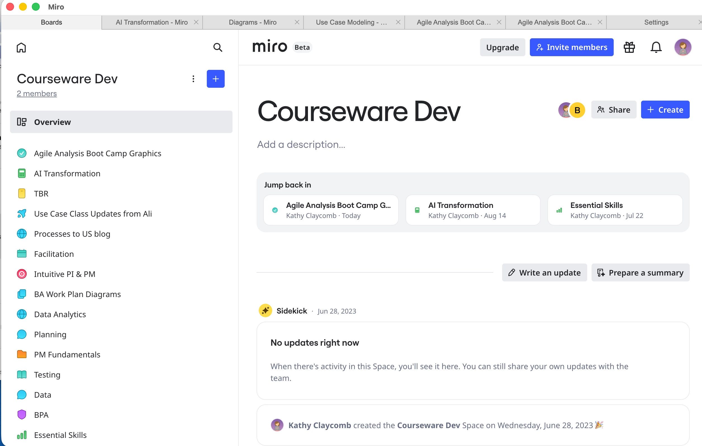
Task: Switch to the Diagrams - Miro tab
Action: 252,22
